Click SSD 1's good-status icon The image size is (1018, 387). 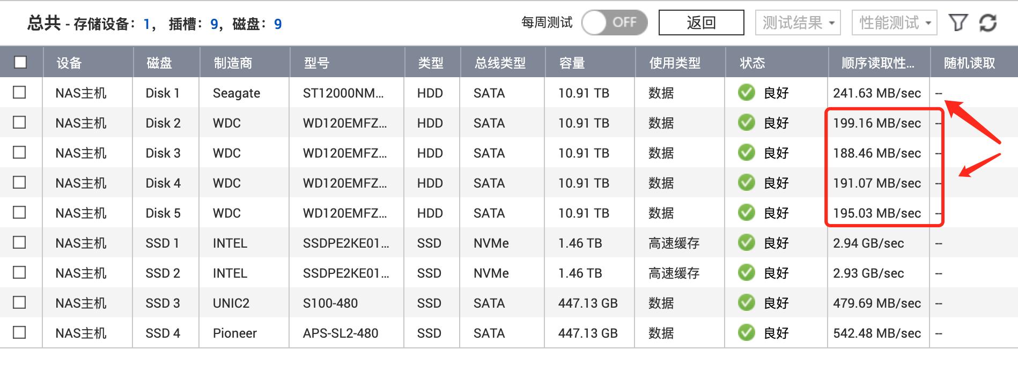(746, 243)
